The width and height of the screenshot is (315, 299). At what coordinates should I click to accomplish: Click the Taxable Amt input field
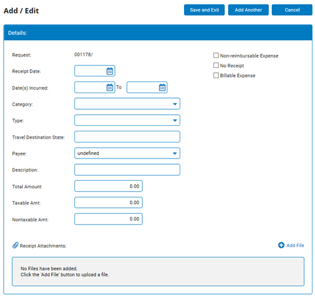tap(108, 202)
